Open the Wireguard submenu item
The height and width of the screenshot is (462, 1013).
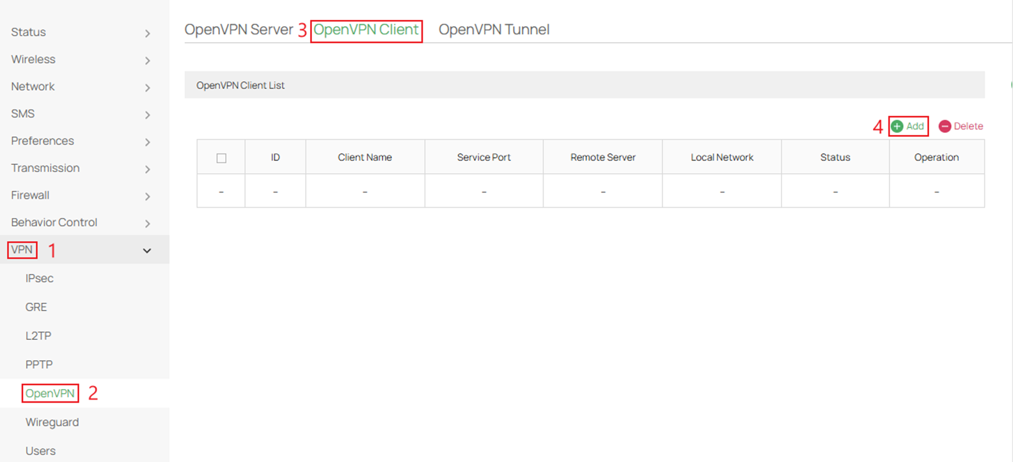[52, 422]
